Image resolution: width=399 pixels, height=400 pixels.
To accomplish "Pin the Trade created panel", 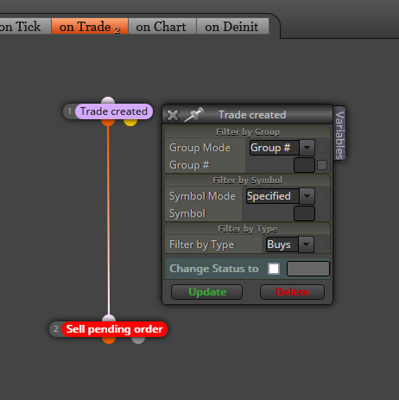I will click(x=193, y=115).
